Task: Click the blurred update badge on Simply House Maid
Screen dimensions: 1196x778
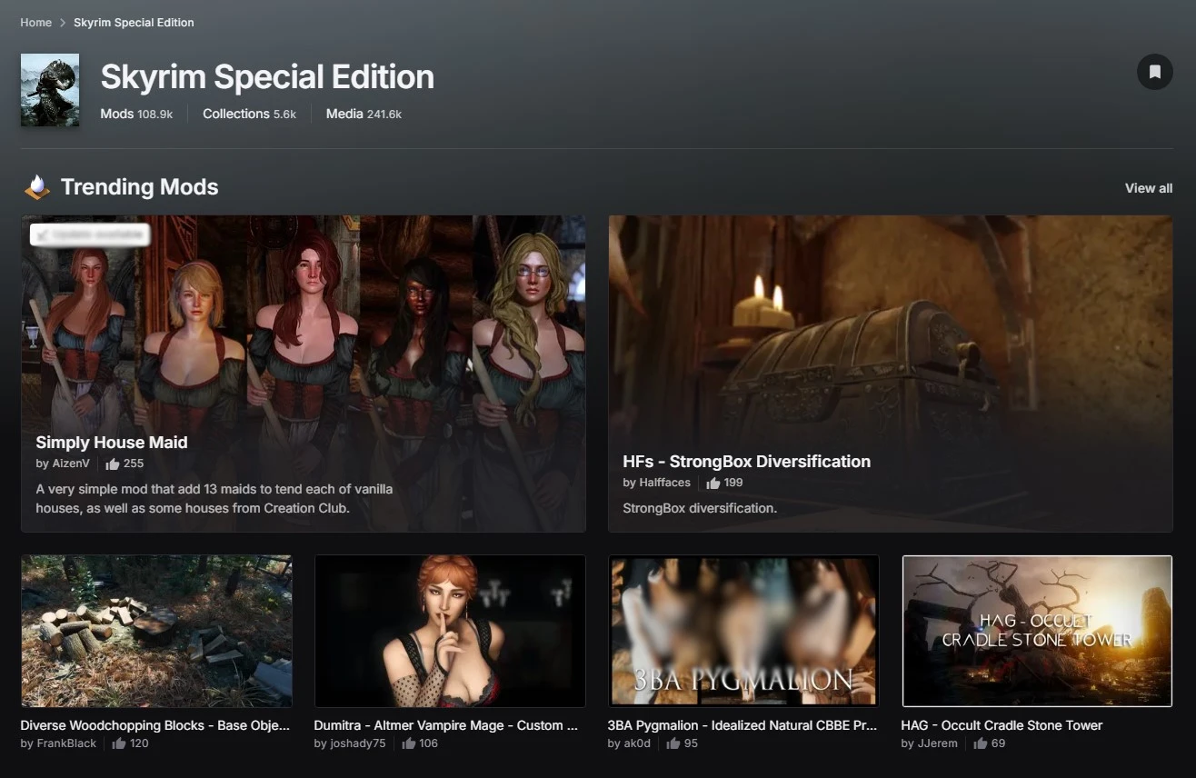Action: click(x=89, y=234)
